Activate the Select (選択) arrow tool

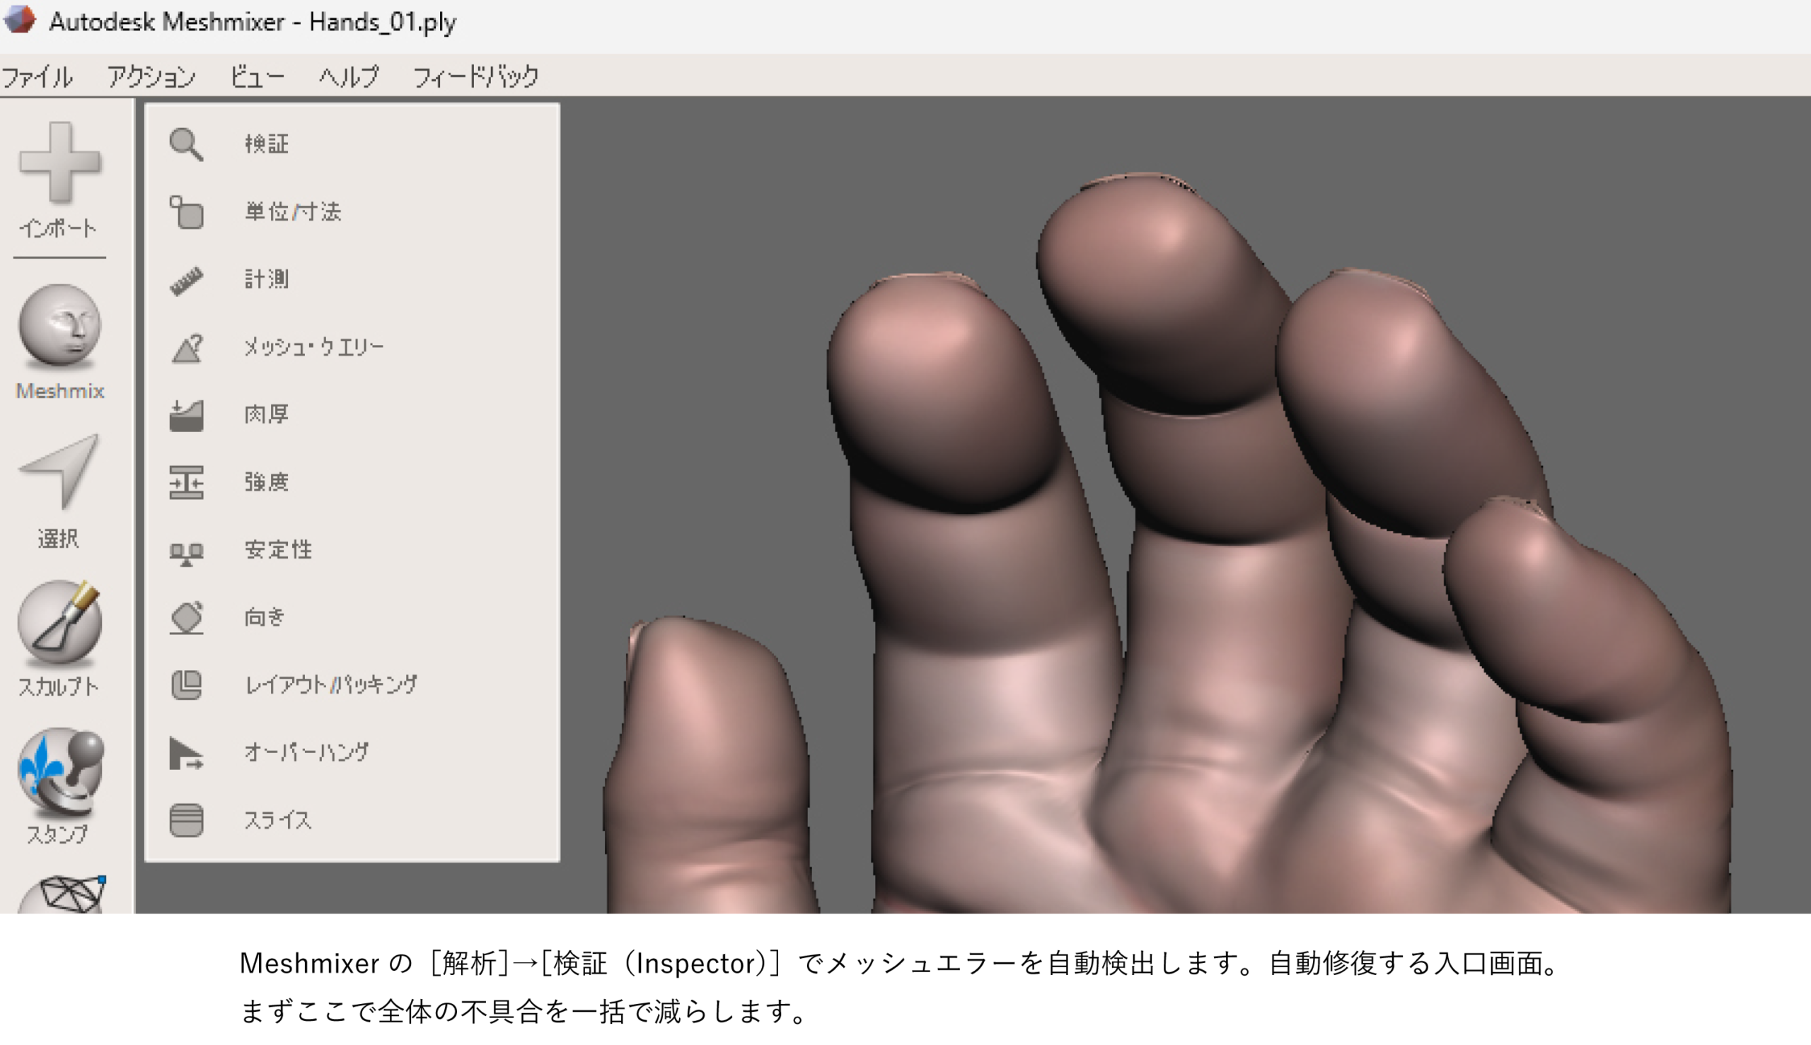(59, 472)
